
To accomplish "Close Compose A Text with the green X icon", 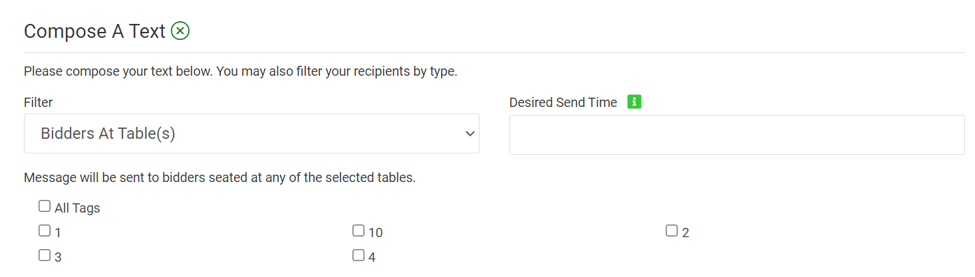I will click(180, 31).
